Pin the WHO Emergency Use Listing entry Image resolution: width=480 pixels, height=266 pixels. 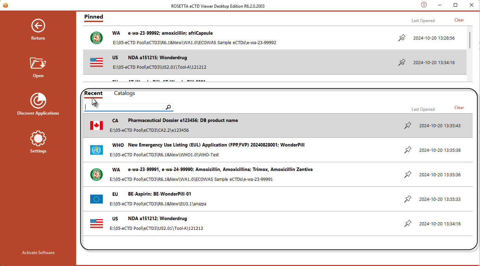[x=408, y=150]
